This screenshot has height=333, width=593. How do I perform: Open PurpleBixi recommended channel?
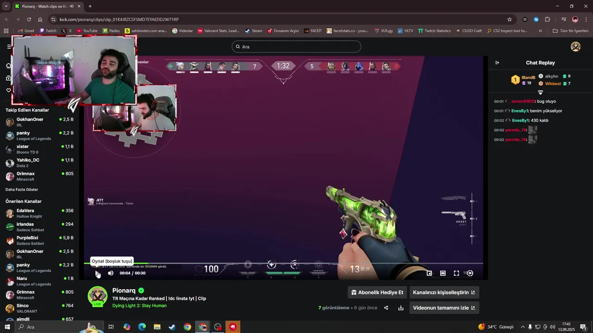click(x=39, y=240)
